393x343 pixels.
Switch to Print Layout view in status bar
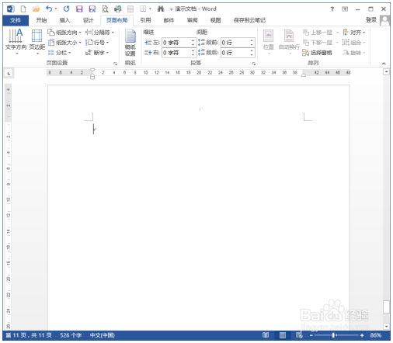(x=283, y=335)
